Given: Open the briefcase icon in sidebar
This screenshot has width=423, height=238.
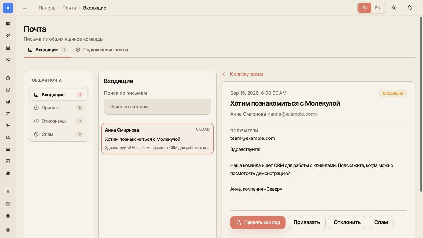Looking at the screenshot, I should pyautogui.click(x=8, y=204).
